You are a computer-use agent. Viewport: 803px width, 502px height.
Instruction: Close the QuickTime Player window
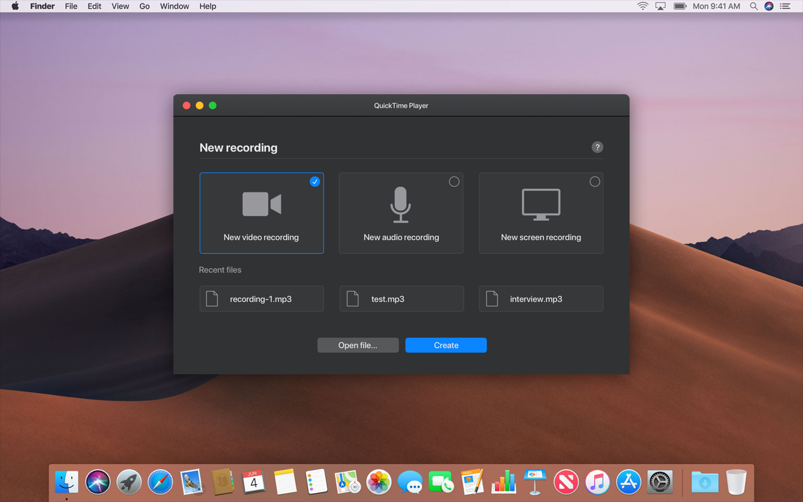click(x=187, y=105)
